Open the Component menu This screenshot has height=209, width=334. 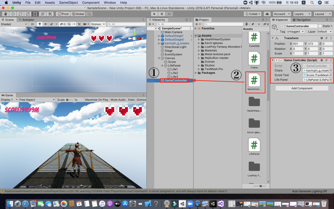(91, 3)
